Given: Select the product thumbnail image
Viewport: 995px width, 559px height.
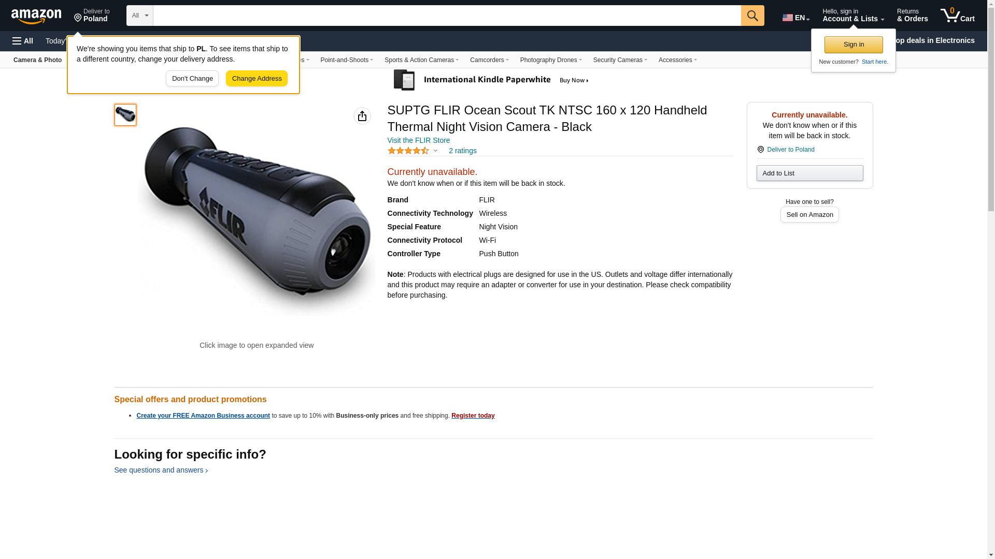Looking at the screenshot, I should tap(125, 115).
